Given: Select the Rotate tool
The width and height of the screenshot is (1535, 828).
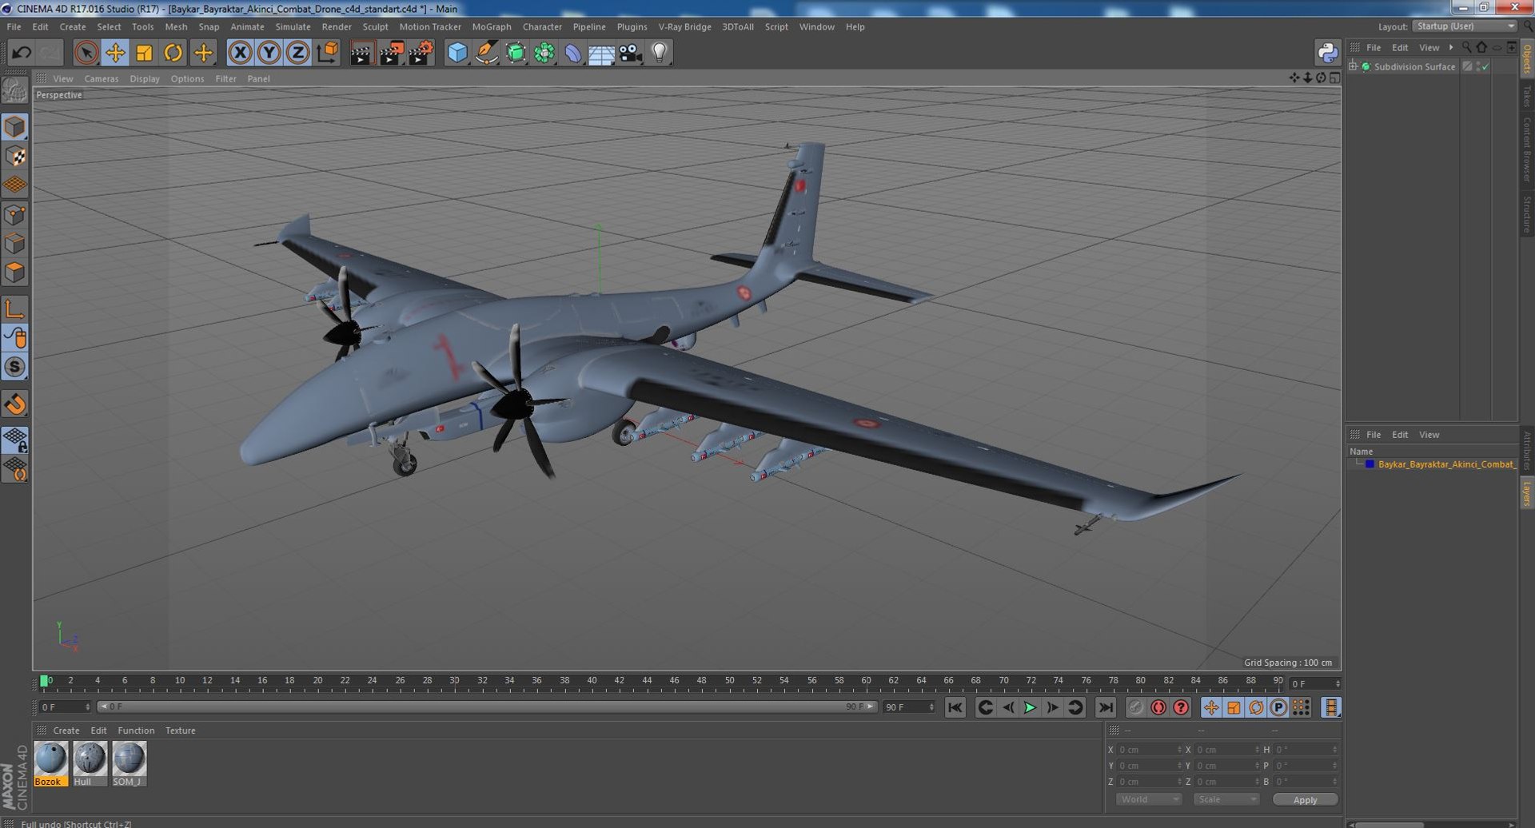Looking at the screenshot, I should click(x=173, y=53).
